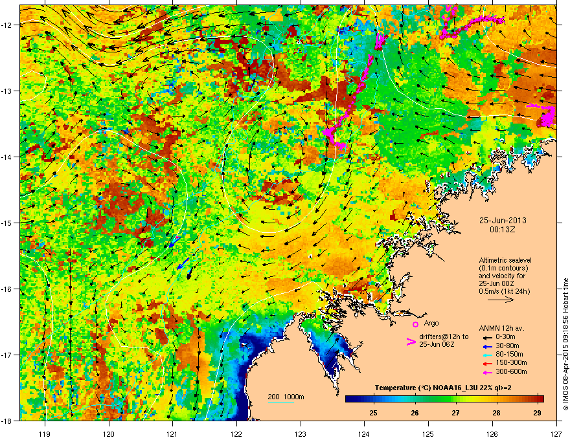Click the "drifters@12h to" legend label
This screenshot has width=570, height=440.
444,336
